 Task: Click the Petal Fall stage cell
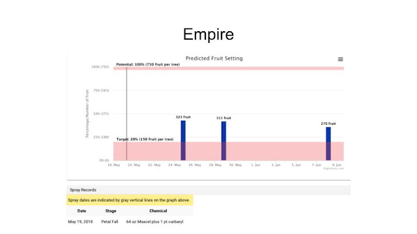(x=109, y=222)
